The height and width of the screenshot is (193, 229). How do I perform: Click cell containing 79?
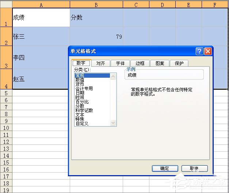(x=96, y=36)
